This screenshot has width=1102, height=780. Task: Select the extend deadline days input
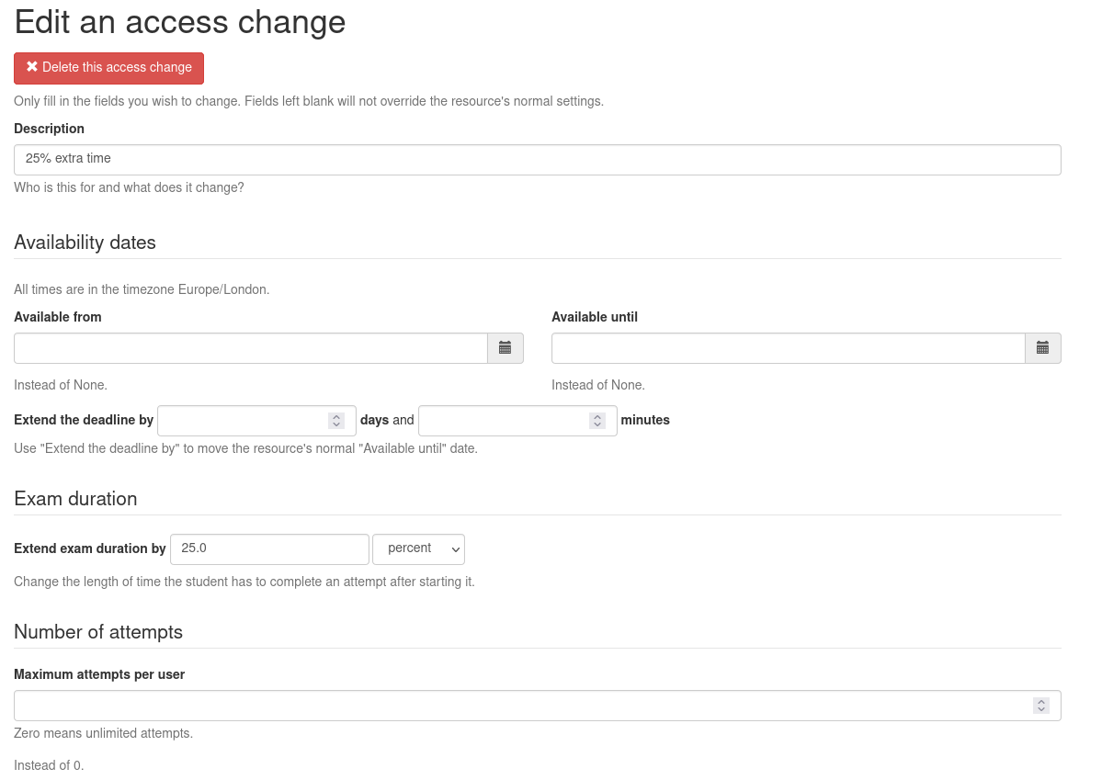[x=243, y=421]
